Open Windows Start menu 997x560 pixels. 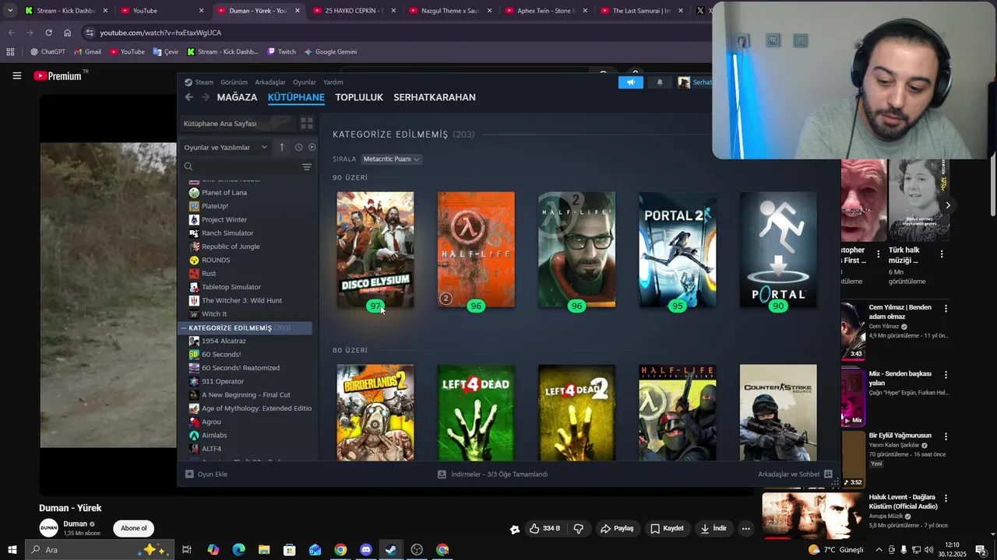click(12, 550)
